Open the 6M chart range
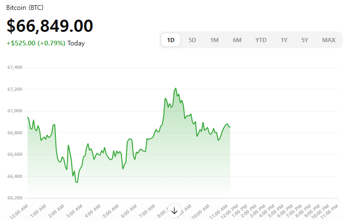 pos(237,40)
